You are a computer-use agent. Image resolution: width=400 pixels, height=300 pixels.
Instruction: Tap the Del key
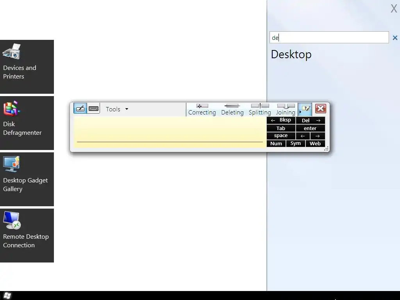[311, 120]
